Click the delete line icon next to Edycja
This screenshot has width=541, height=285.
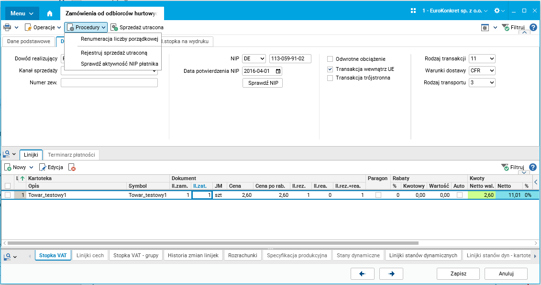pyautogui.click(x=72, y=168)
